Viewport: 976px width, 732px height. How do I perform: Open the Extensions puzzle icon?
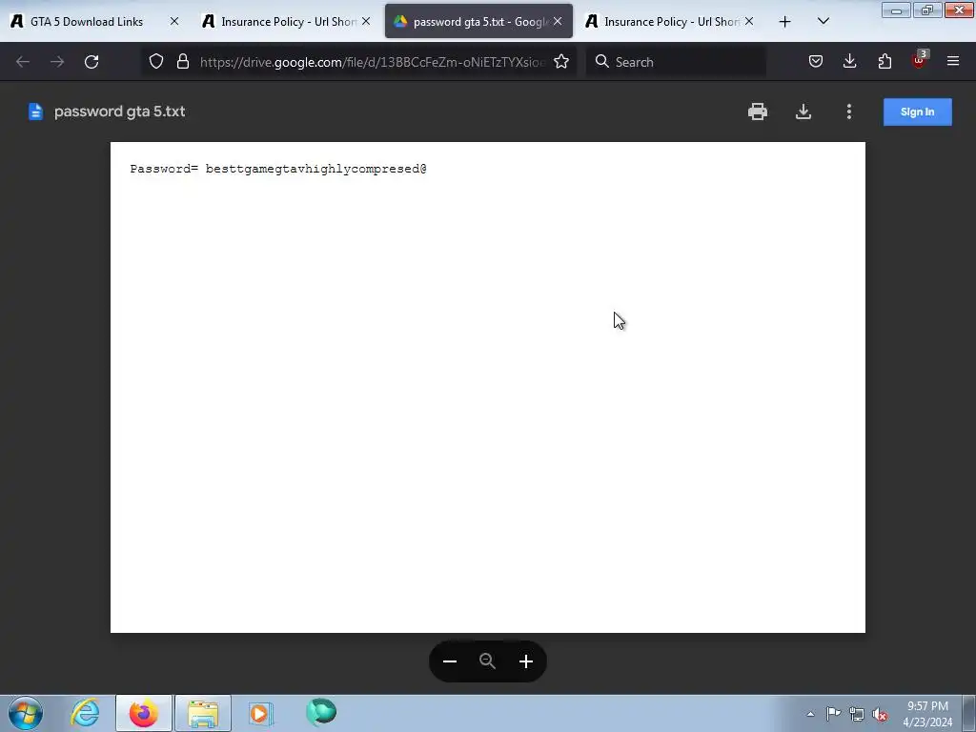click(884, 61)
